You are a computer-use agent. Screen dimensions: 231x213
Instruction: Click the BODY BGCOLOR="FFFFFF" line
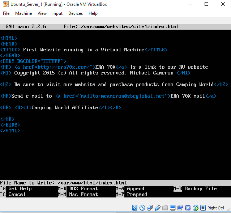33,61
